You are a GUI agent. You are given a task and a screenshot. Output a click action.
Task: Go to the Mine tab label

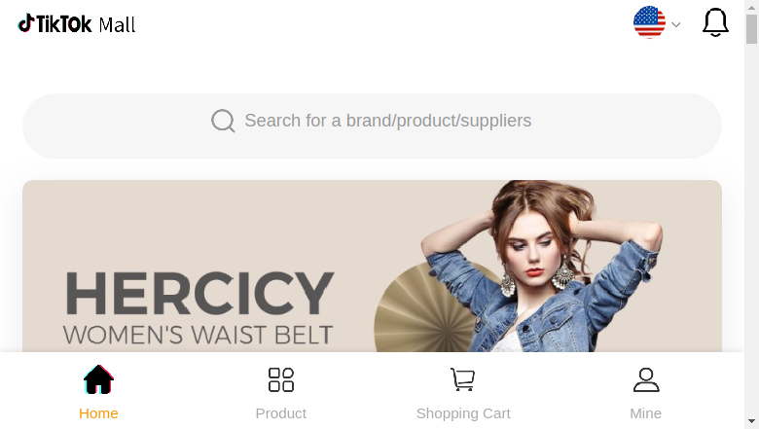click(x=646, y=413)
